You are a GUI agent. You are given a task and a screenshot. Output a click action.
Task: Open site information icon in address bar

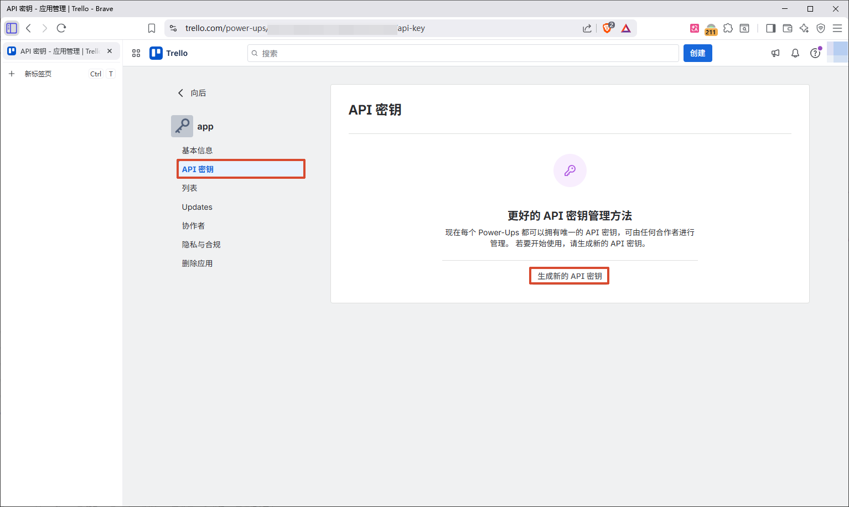[x=173, y=28]
